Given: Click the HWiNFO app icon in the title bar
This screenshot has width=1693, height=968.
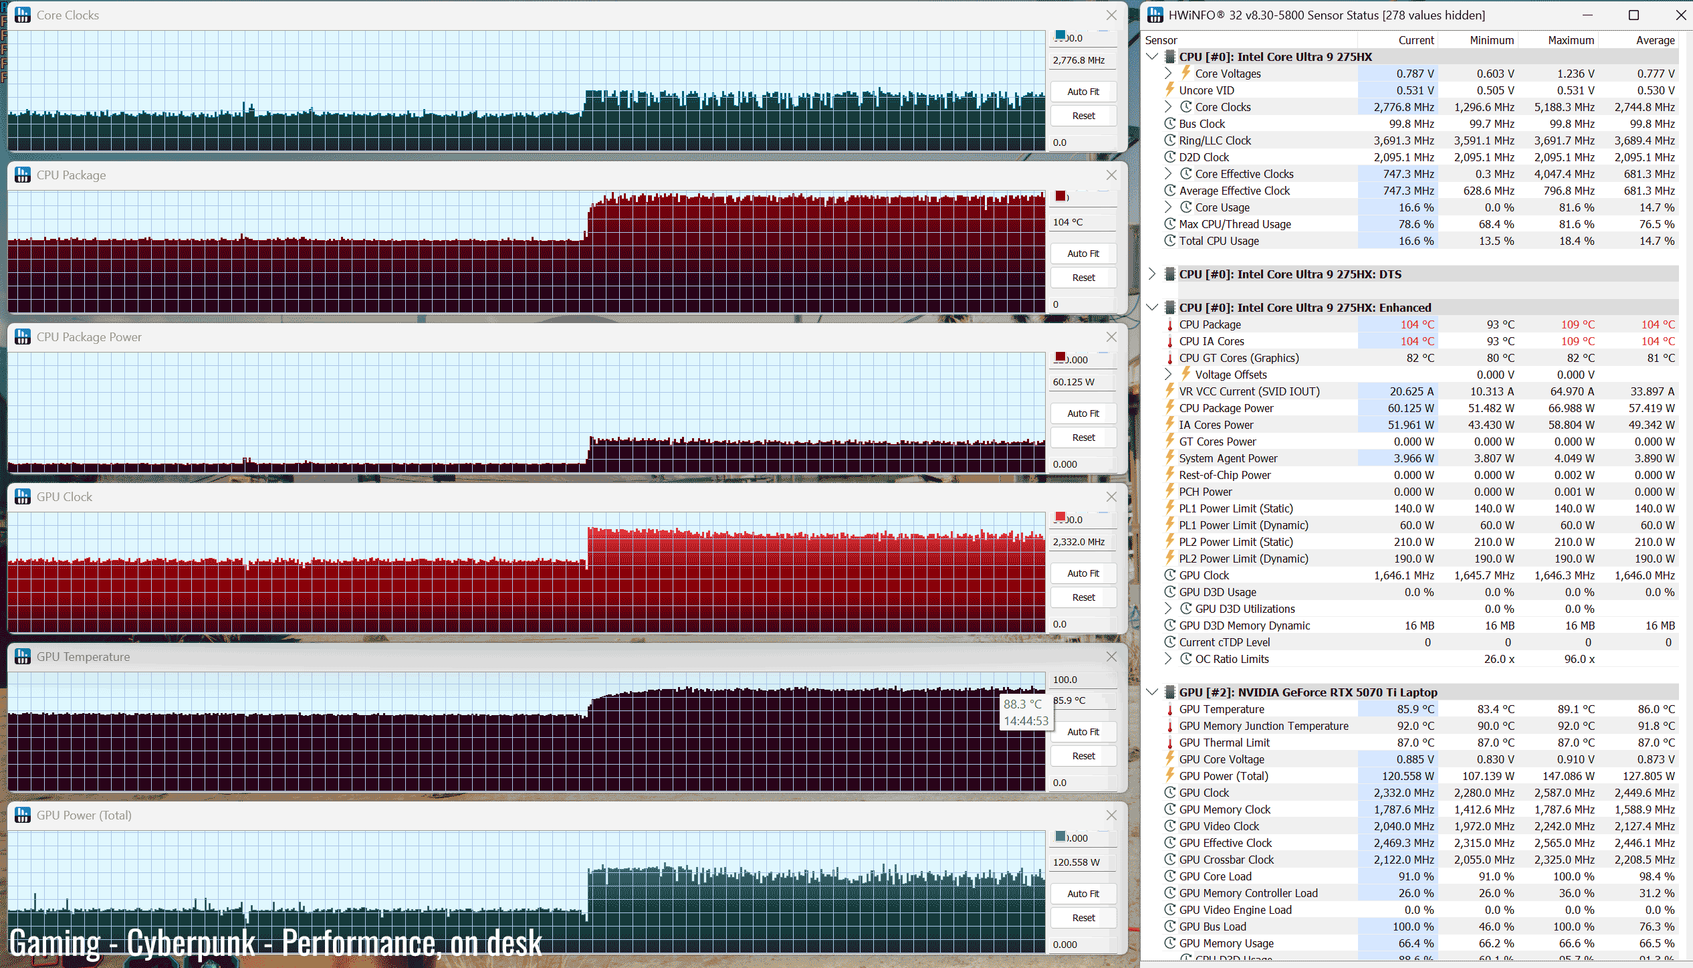Looking at the screenshot, I should coord(1155,15).
